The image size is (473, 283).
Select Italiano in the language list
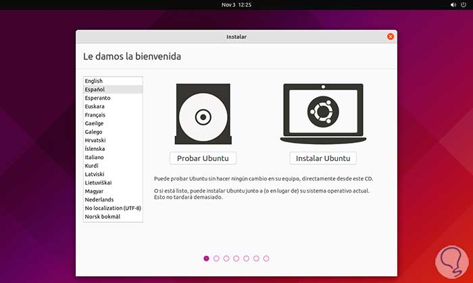pyautogui.click(x=113, y=157)
